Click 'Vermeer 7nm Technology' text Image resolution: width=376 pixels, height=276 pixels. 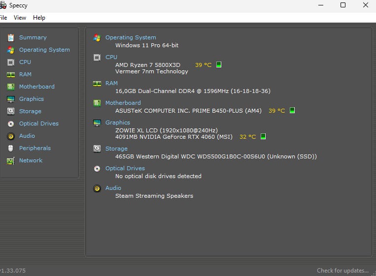click(152, 71)
